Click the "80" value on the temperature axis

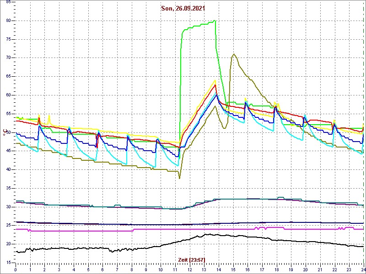pos(8,21)
